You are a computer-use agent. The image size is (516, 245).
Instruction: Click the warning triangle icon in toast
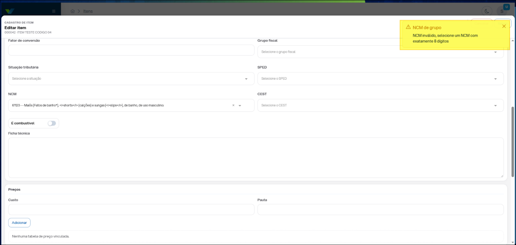(x=408, y=27)
